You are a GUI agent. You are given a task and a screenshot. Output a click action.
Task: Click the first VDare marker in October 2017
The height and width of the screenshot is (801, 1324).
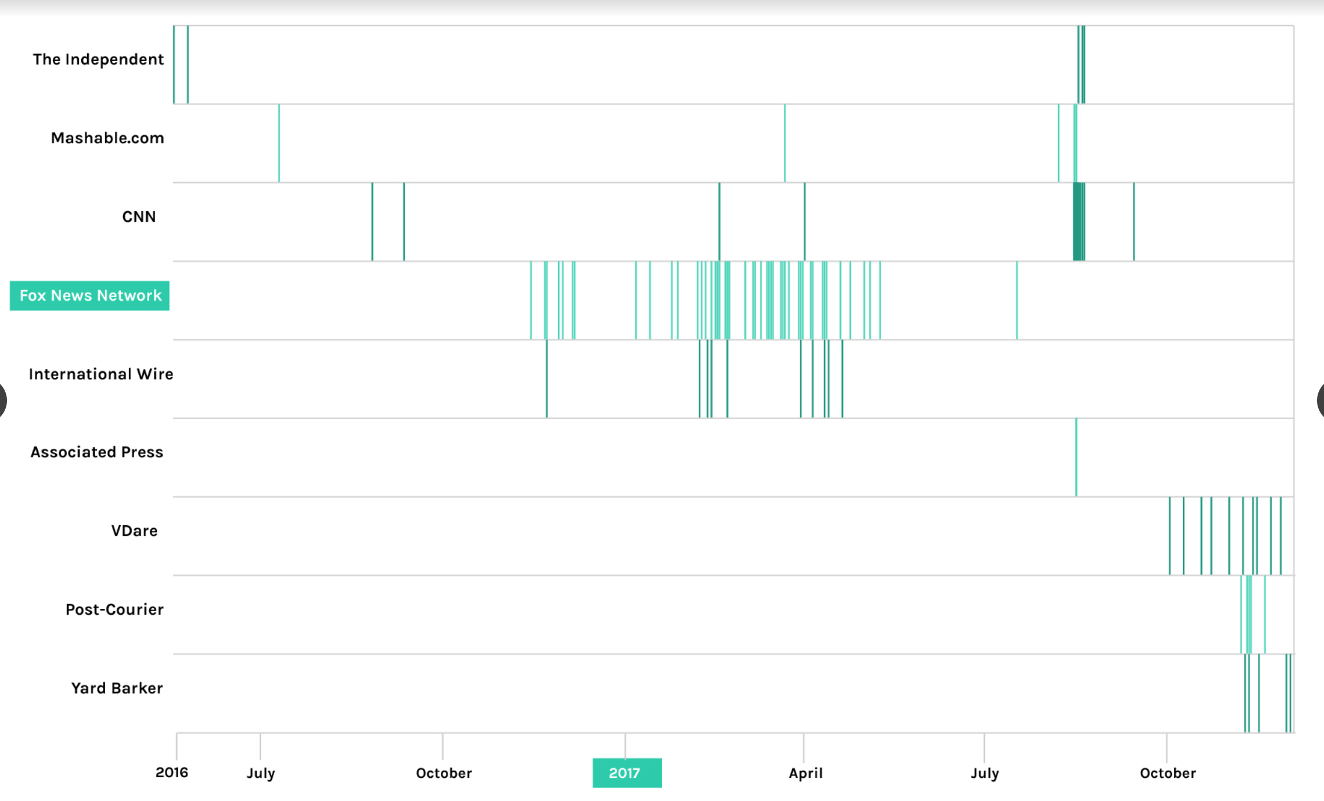tap(1170, 536)
